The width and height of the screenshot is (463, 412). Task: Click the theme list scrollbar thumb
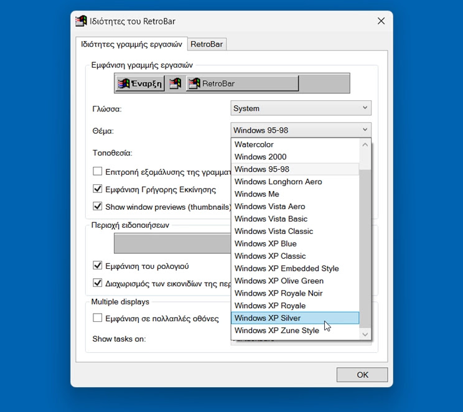[x=365, y=249]
